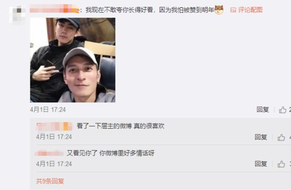Click 回复 under the main comment
Viewport: 291px width, 190px height.
coord(263,110)
